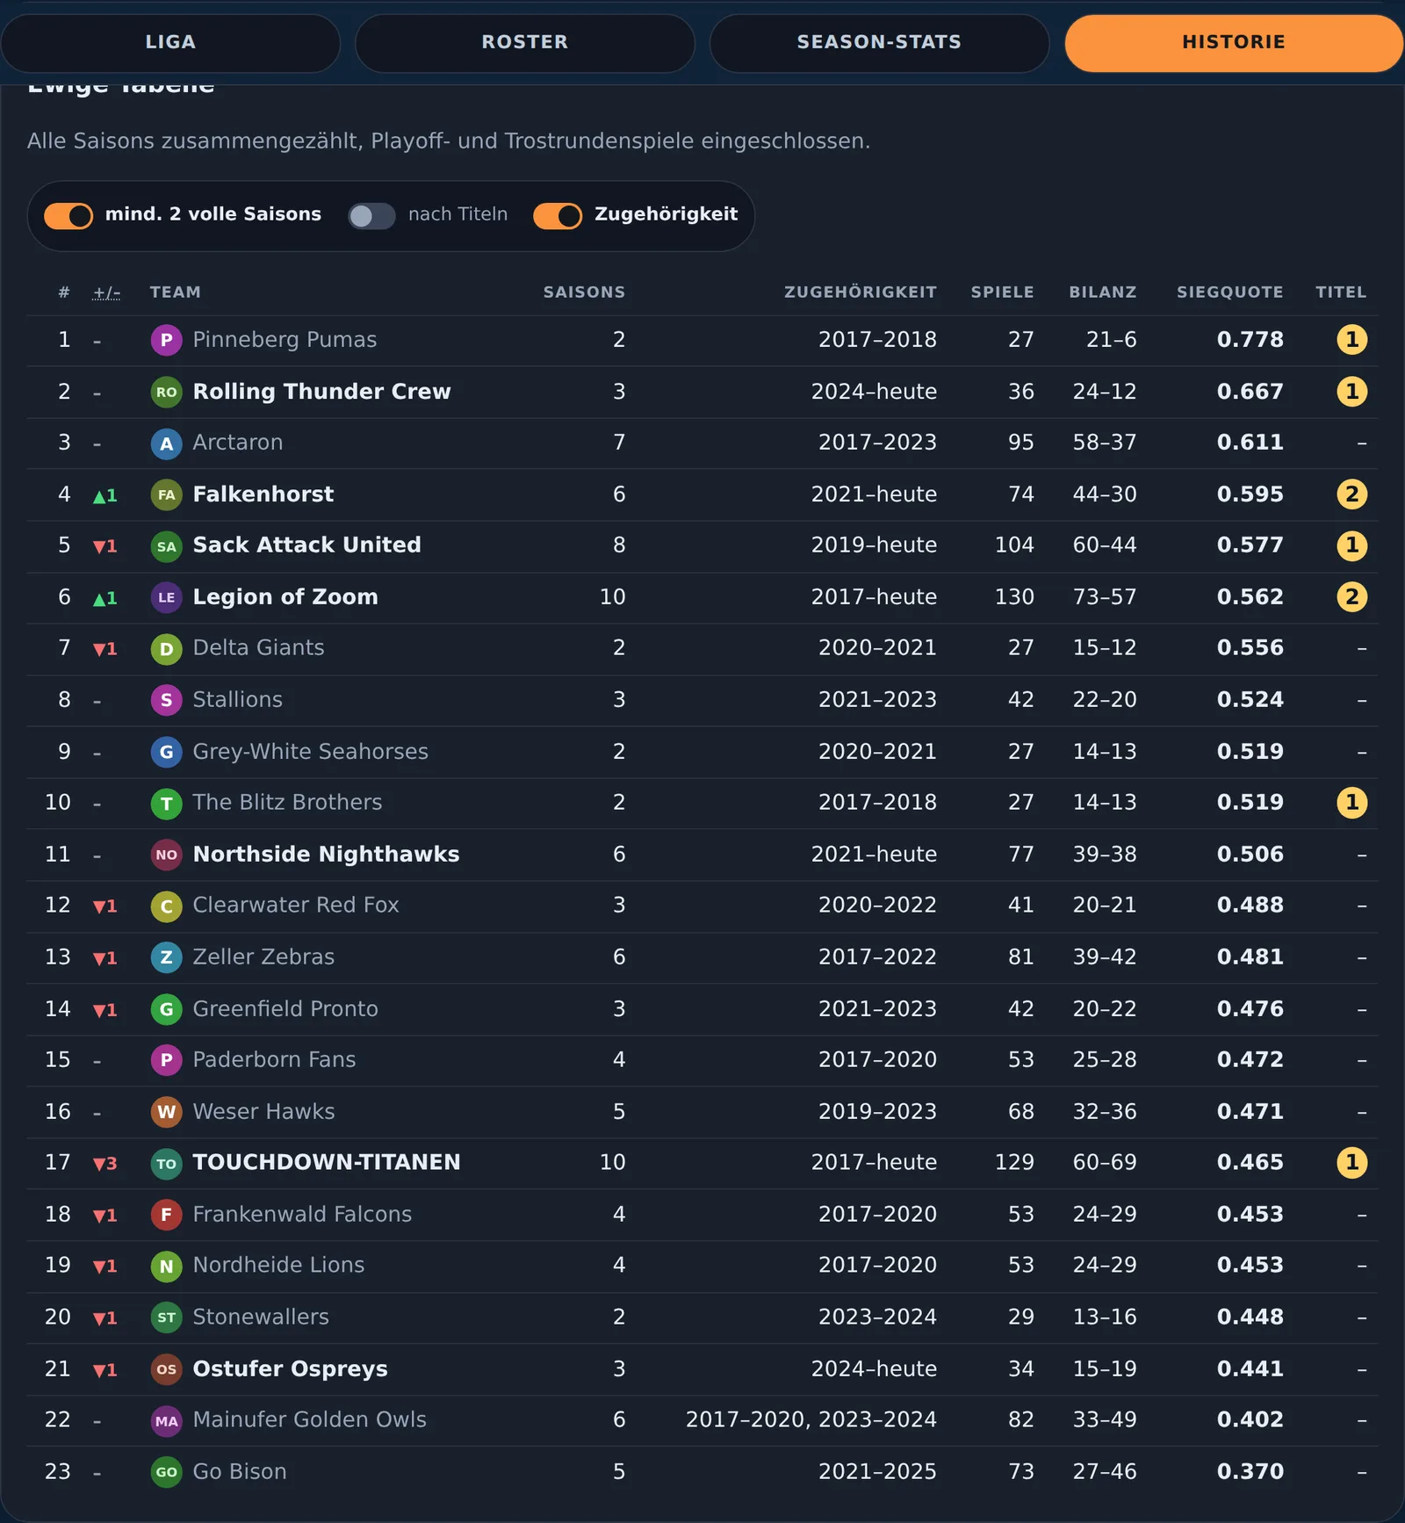Click the Northside Nighthawks NO badge
1405x1523 pixels.
166,855
